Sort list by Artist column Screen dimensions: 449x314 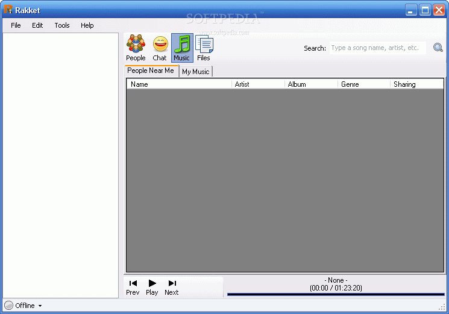(x=258, y=84)
